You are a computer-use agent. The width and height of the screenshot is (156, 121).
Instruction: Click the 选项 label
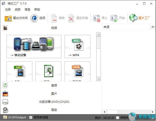click(42, 18)
